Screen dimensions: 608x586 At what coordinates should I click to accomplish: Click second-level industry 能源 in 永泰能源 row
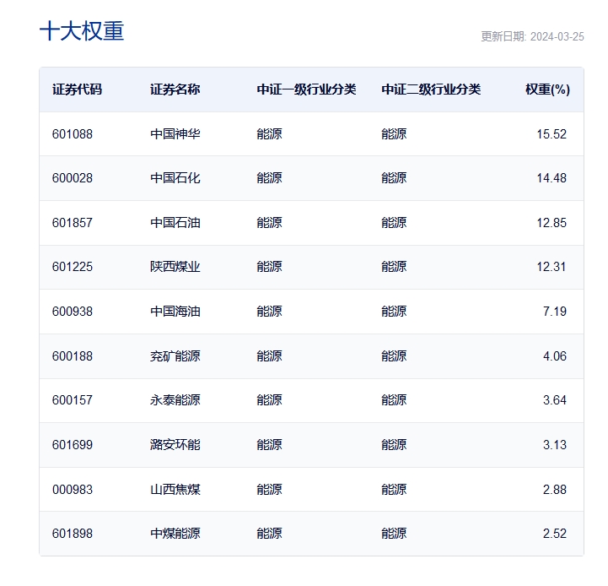[394, 399]
